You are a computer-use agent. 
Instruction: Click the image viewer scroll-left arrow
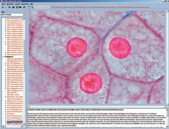coord(28,106)
